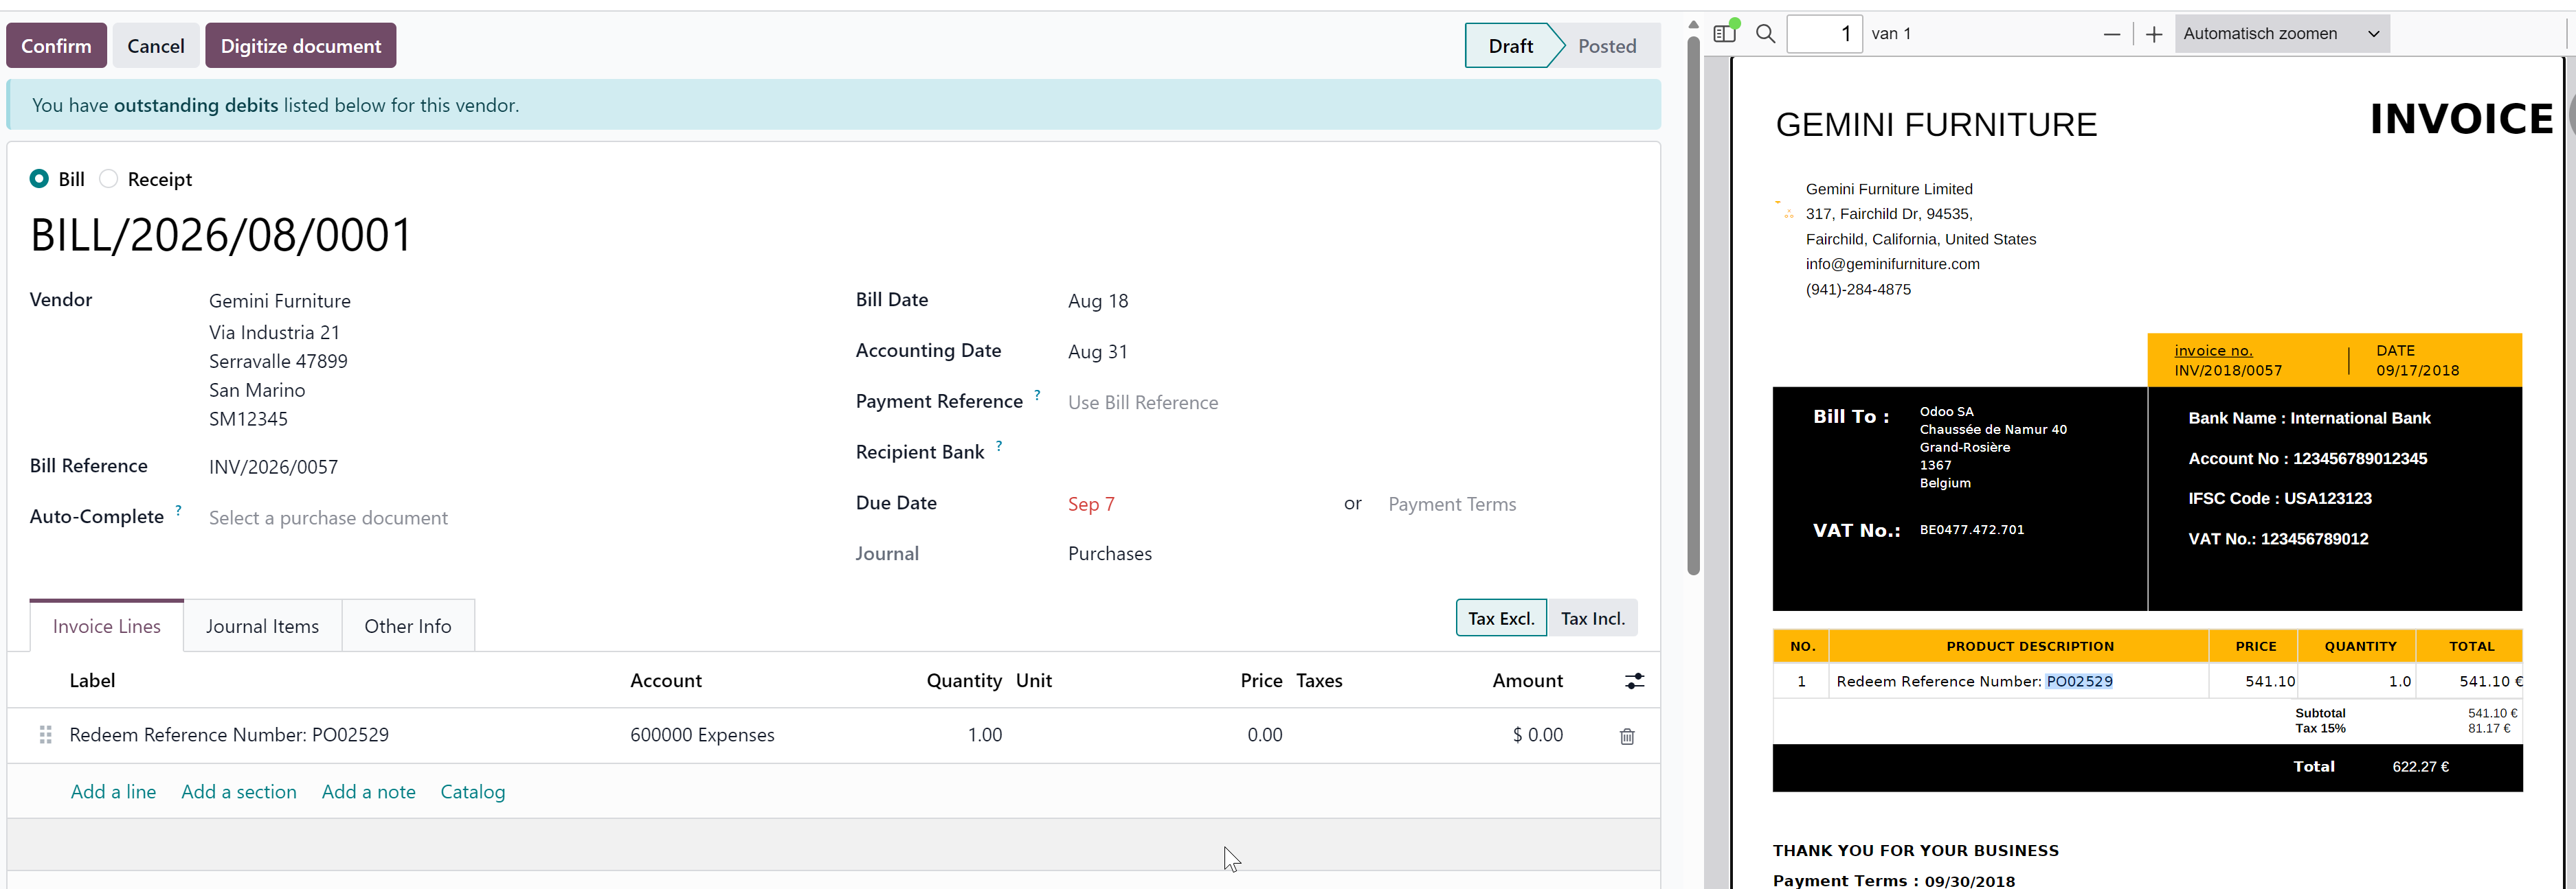Click the PDF date 09/17/2018
This screenshot has height=889, width=2576.
[x=2417, y=371]
